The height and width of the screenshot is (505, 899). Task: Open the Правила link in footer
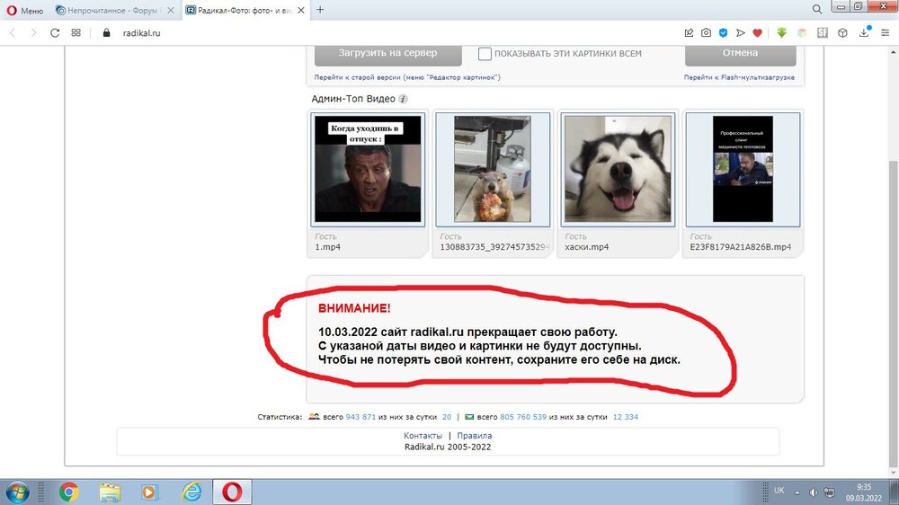point(475,435)
